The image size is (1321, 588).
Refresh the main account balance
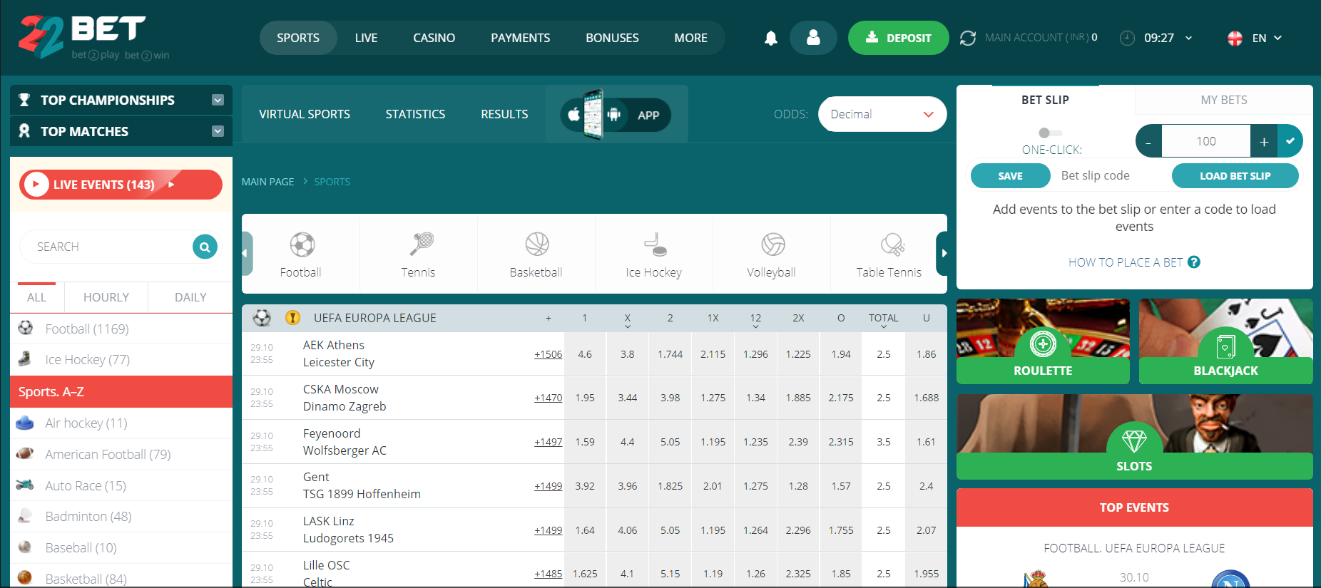coord(967,38)
